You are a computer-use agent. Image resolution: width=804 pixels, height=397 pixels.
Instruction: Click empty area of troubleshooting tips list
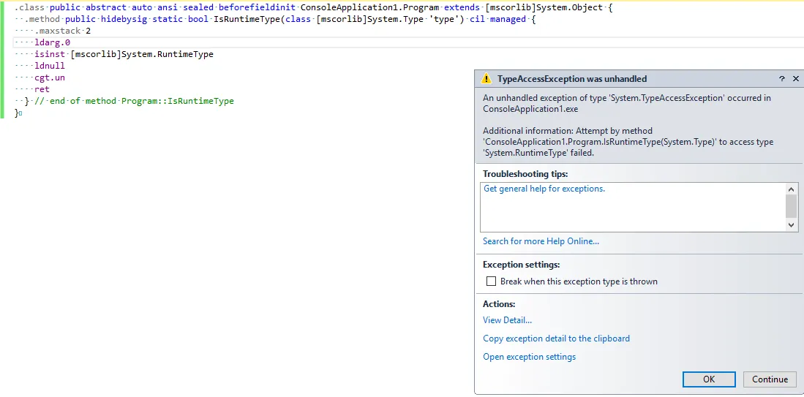point(629,213)
